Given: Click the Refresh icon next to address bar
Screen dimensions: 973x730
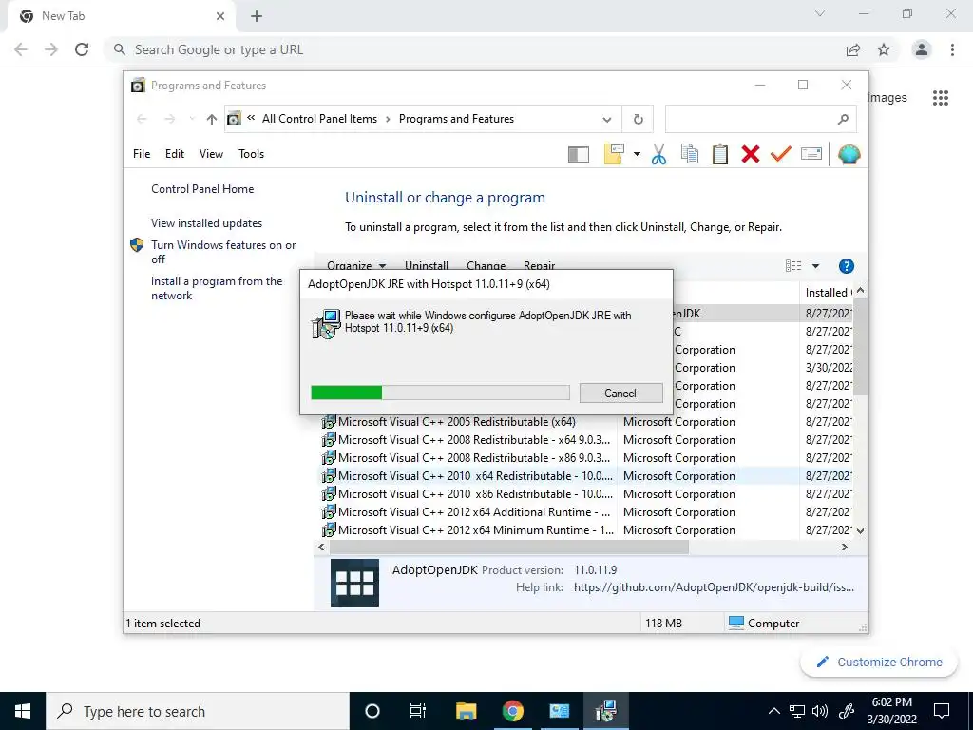Looking at the screenshot, I should 638,119.
